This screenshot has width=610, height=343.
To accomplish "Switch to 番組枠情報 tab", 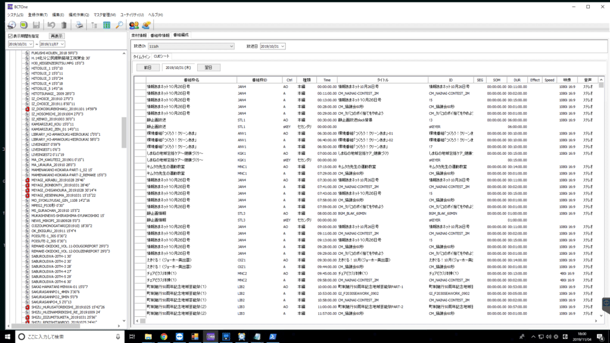I will 160,35.
